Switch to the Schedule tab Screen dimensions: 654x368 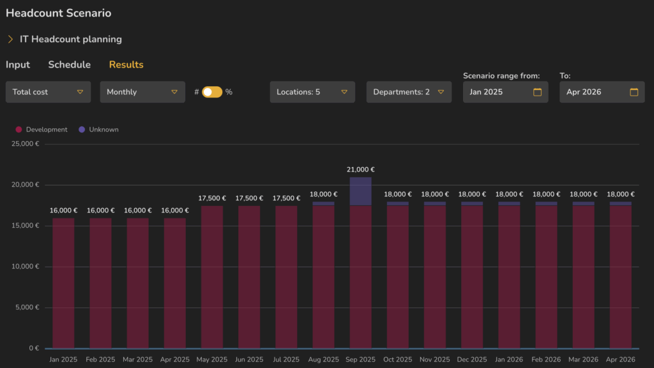[70, 64]
